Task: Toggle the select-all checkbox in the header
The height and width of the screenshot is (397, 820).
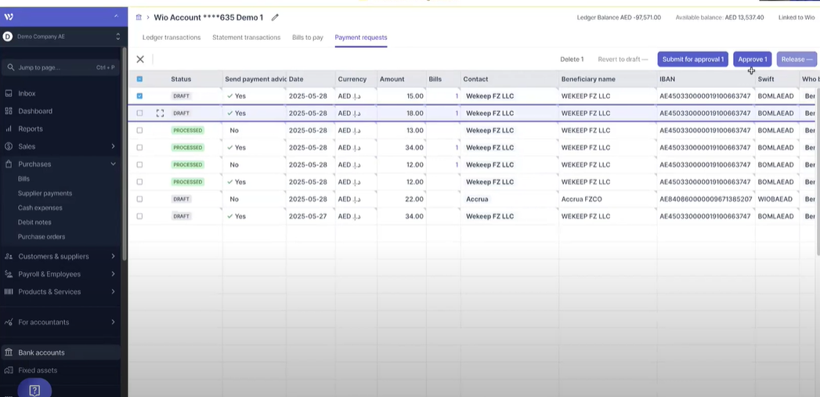Action: tap(140, 79)
